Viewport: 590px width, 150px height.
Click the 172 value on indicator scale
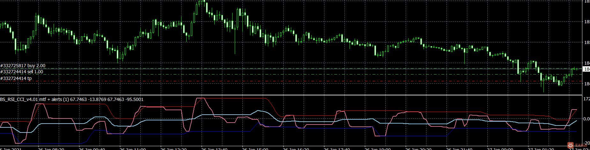[x=586, y=99]
